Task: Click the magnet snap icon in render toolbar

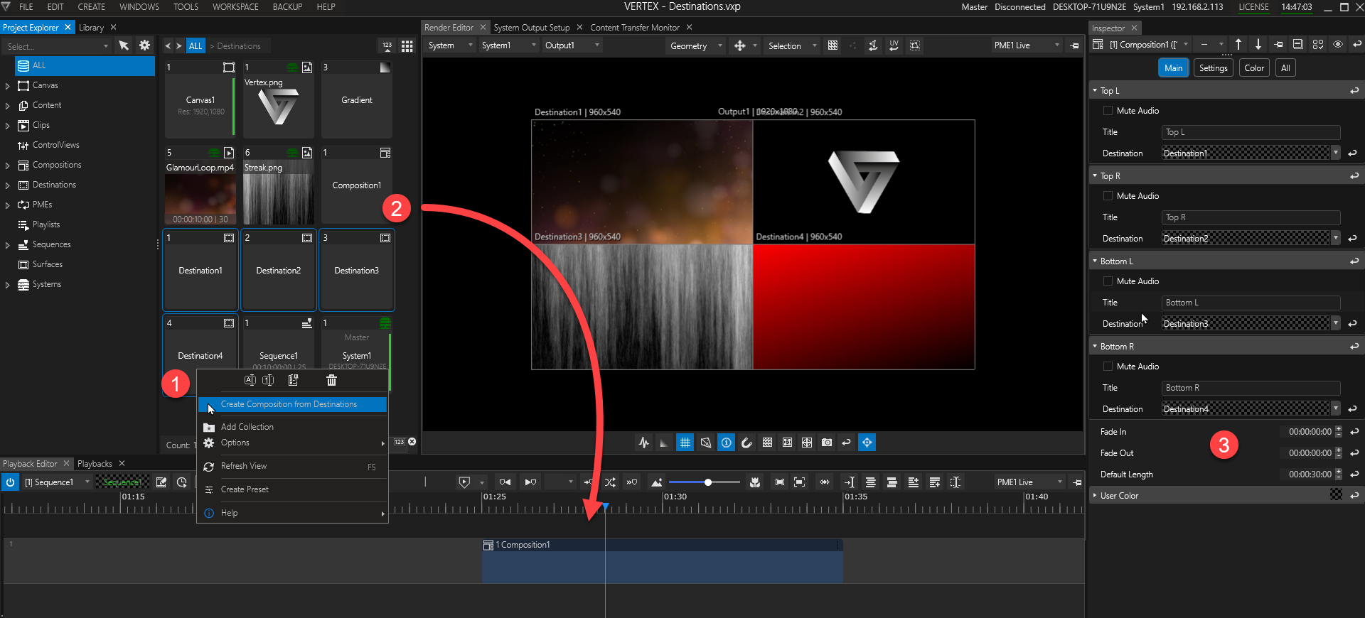Action: [x=746, y=443]
